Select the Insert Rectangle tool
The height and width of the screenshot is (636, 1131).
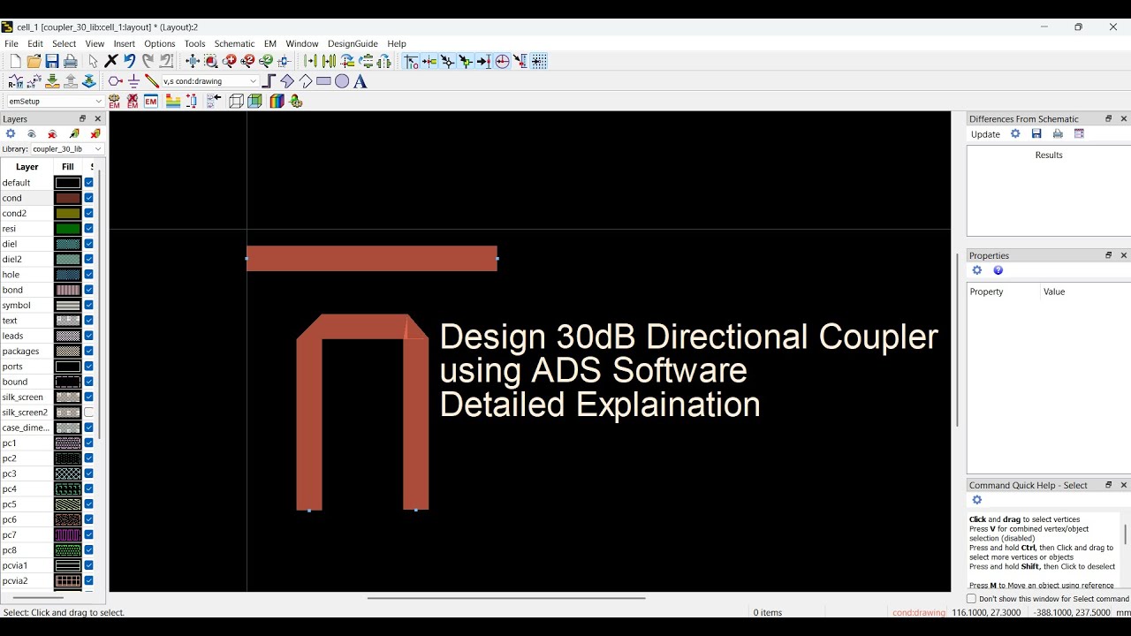(x=323, y=81)
